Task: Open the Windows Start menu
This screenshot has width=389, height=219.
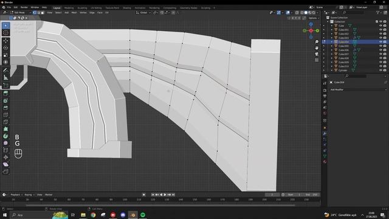Action: [x=5, y=215]
